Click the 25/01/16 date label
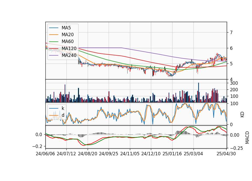The width and height of the screenshot is (252, 181). tap(172, 154)
